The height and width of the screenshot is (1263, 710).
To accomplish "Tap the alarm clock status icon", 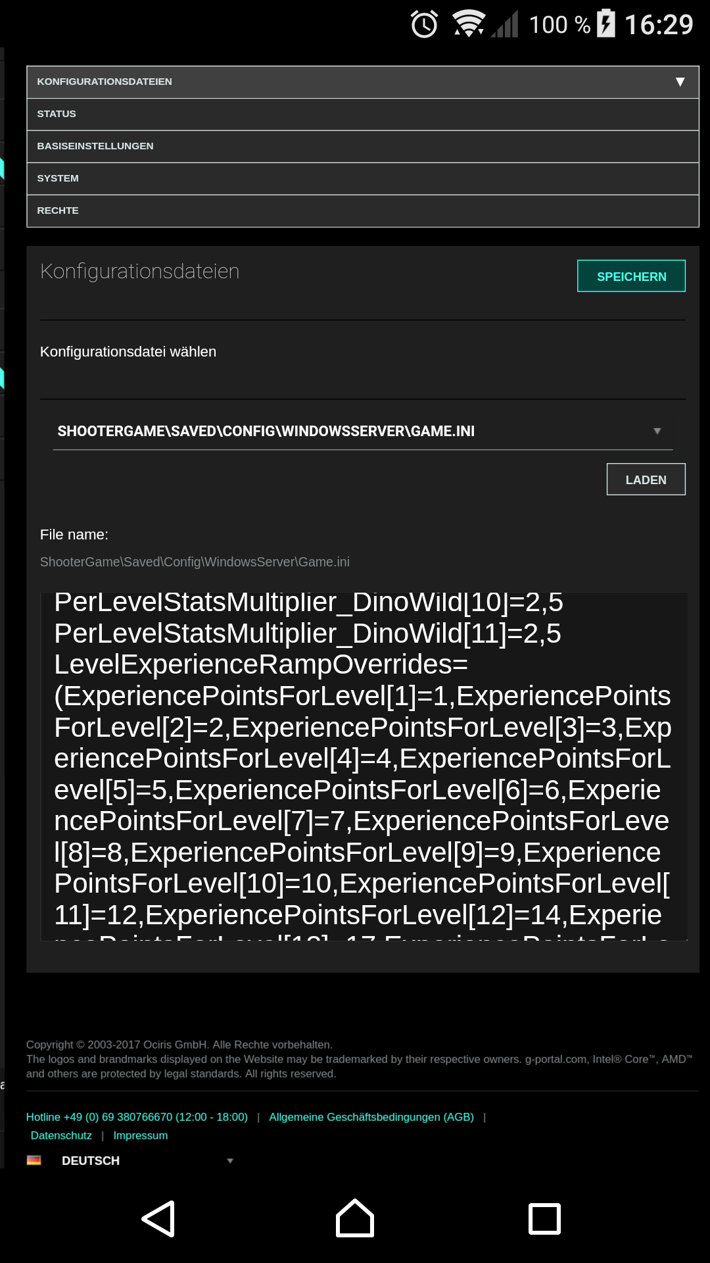I will [x=424, y=24].
